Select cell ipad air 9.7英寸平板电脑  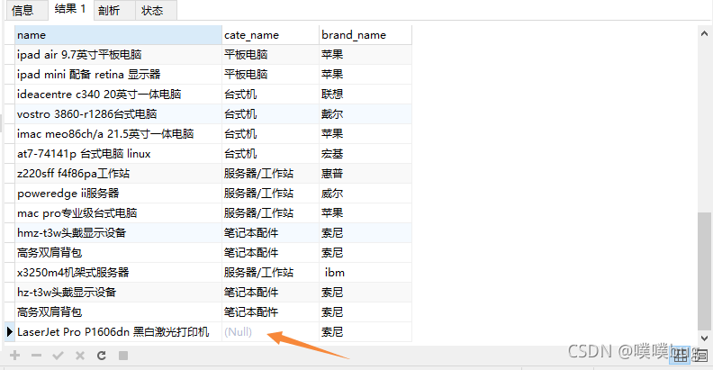coord(118,55)
